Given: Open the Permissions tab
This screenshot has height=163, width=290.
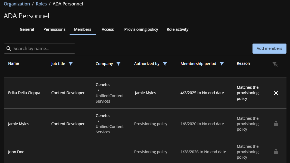Looking at the screenshot, I should point(54,29).
